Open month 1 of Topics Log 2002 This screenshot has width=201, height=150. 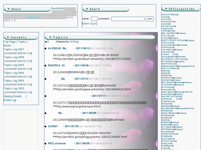6,92
